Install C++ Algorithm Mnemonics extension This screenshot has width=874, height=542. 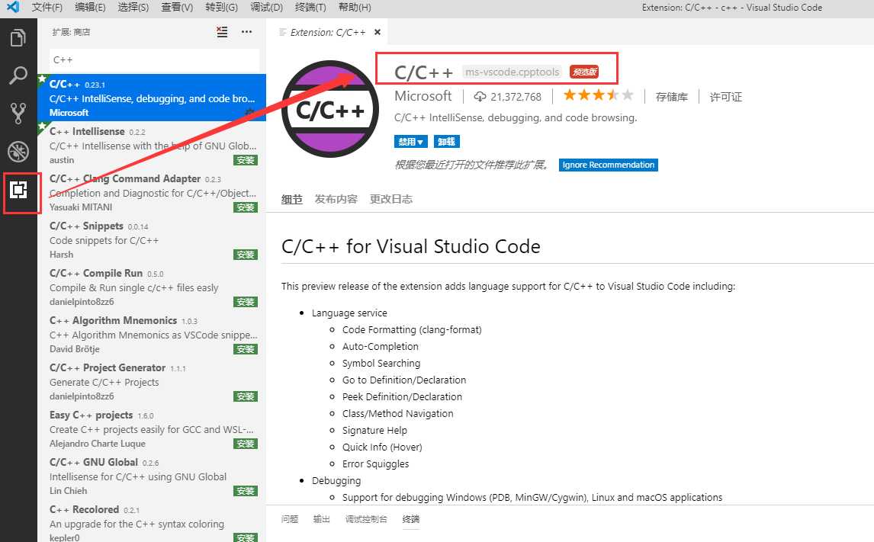click(246, 350)
